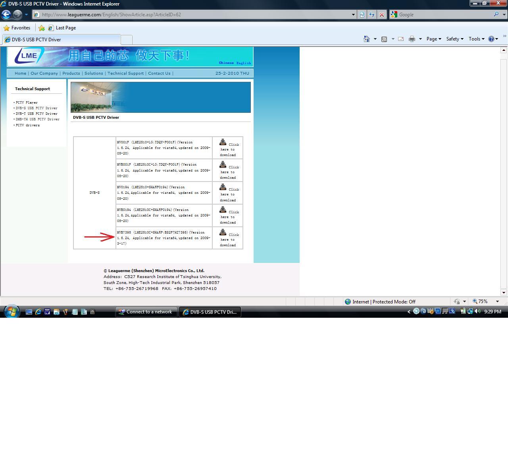The height and width of the screenshot is (452, 508).
Task: Switch site language to English
Action: tap(244, 63)
